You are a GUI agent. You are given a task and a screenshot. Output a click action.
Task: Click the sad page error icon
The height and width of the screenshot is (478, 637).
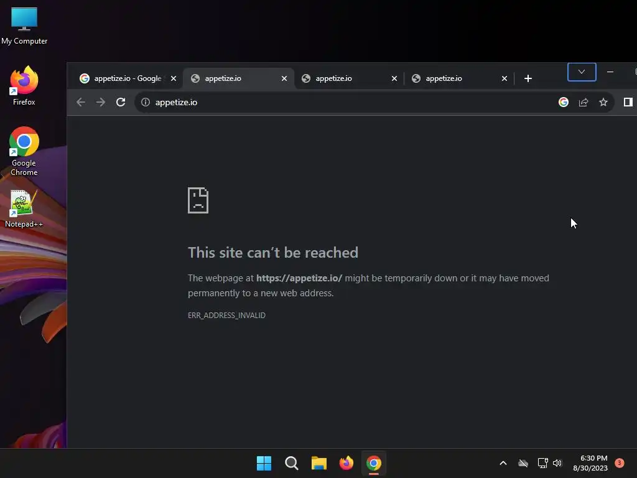click(198, 200)
